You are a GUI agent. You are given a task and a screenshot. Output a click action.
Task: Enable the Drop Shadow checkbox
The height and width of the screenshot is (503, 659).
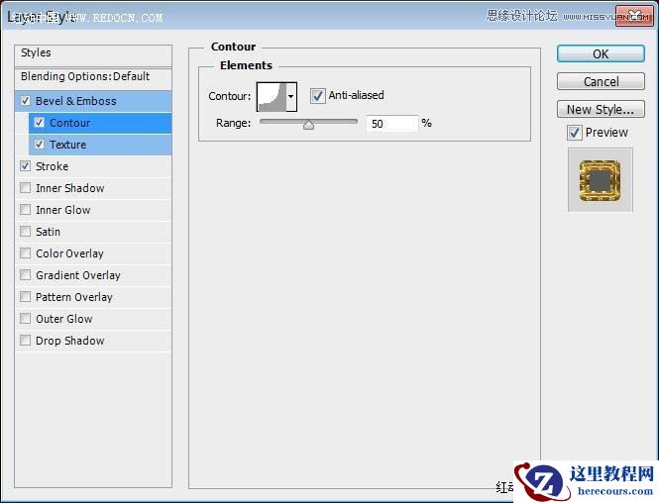[26, 340]
